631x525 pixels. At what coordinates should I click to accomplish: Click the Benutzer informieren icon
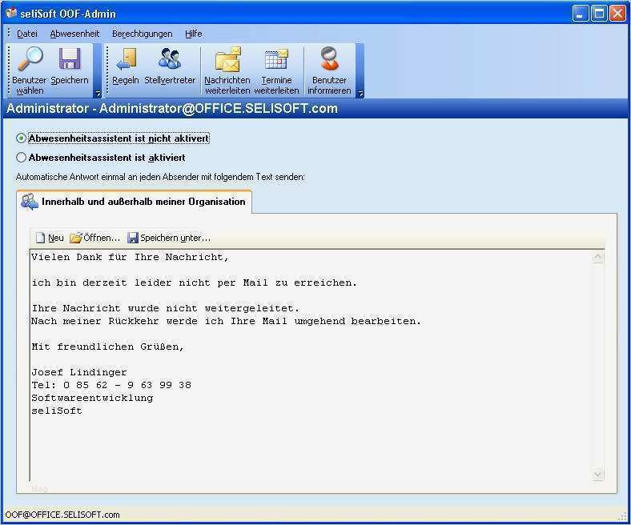(x=330, y=59)
